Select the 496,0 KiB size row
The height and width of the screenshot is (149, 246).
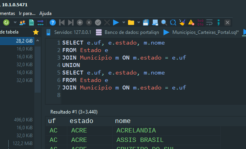[x=17, y=120]
